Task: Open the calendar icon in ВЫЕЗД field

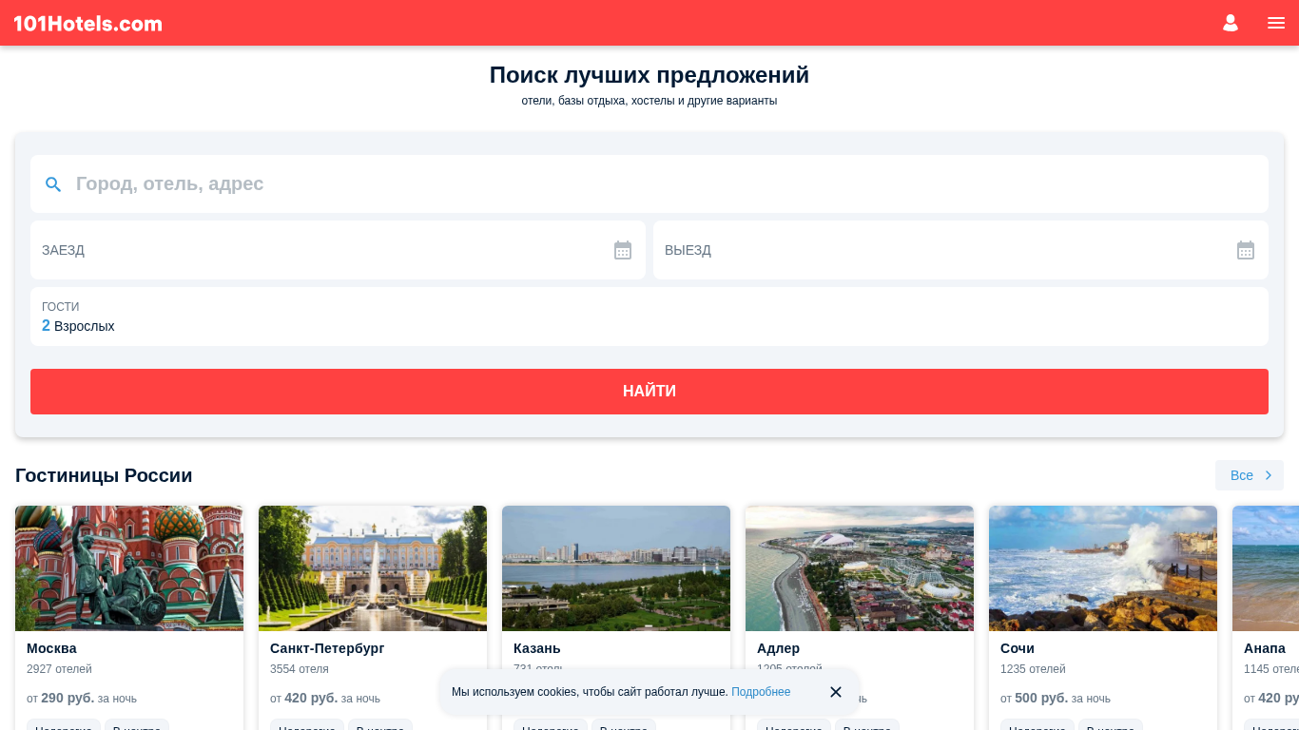Action: pyautogui.click(x=1246, y=250)
